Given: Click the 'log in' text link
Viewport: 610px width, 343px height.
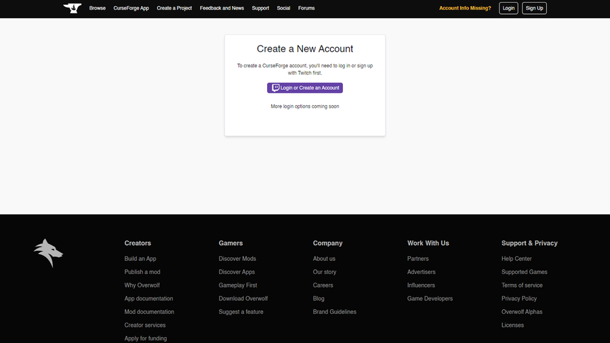Looking at the screenshot, I should click(x=344, y=66).
